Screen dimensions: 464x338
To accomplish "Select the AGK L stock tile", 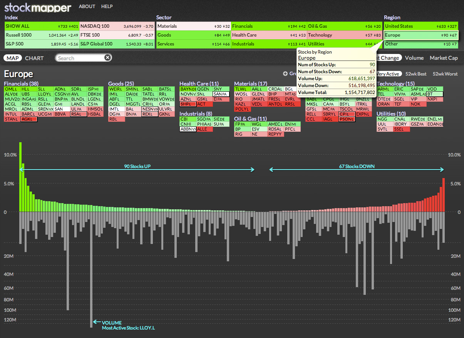I will pos(29,119).
